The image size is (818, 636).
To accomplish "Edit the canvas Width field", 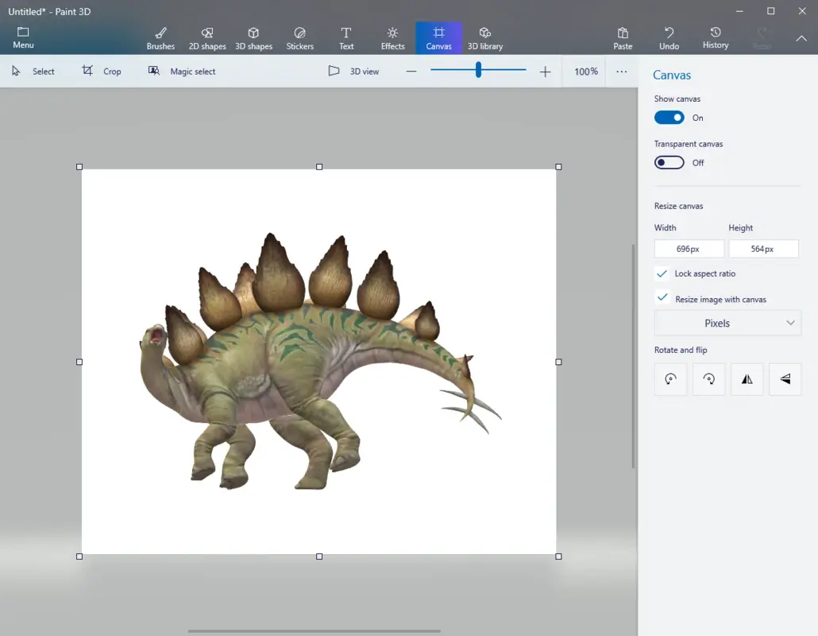I will tap(689, 248).
